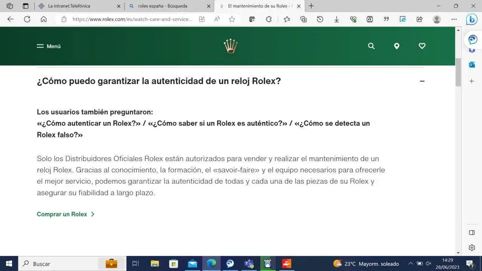Add this page to favorites star

click(x=232, y=19)
